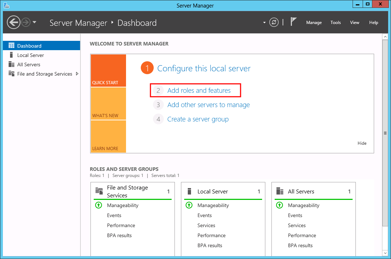The image size is (391, 259).
Task: Open BPA results in File and Storage tile
Action: [x=119, y=235]
